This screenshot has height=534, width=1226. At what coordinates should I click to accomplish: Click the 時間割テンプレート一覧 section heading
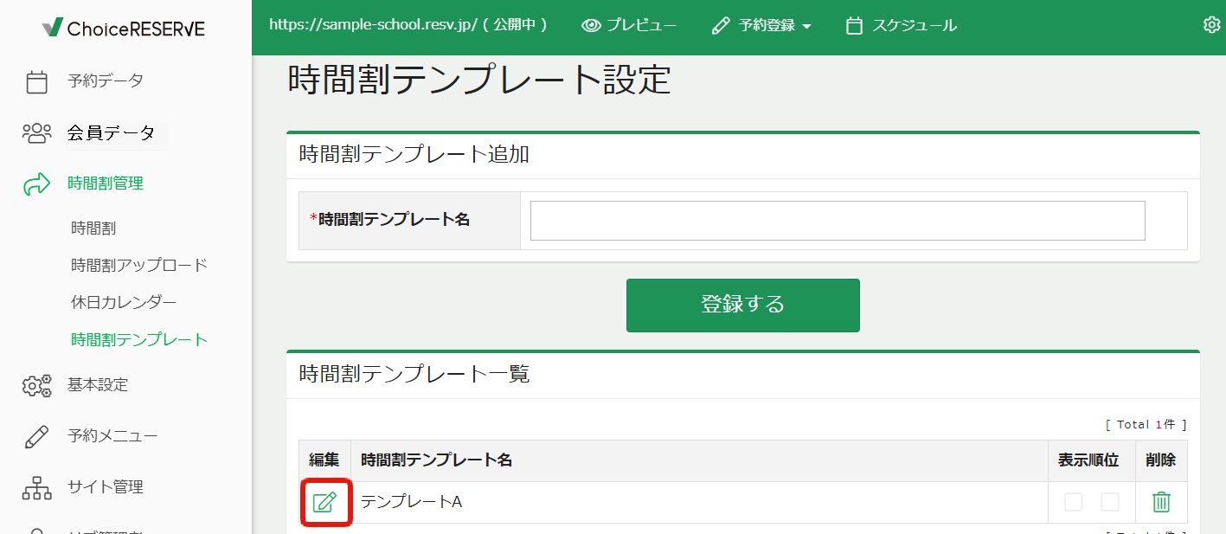pos(414,374)
